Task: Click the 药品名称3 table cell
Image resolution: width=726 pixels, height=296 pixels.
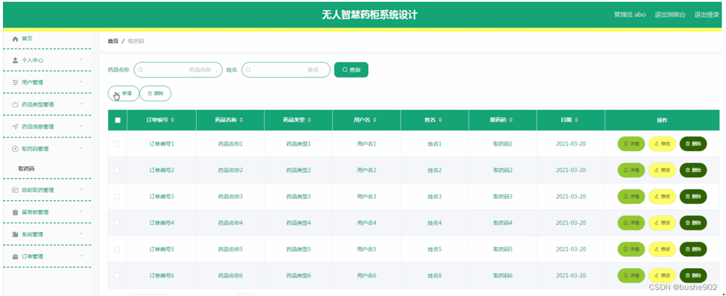Action: click(230, 197)
